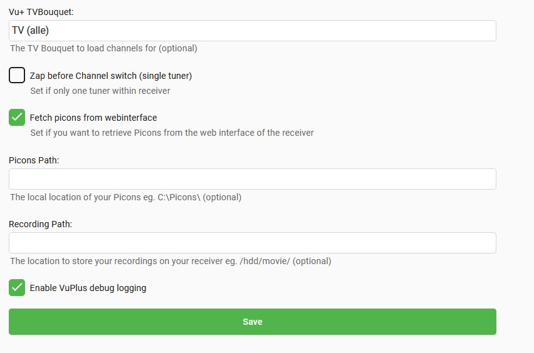The image size is (534, 353).
Task: Click the 'Vu+ TVBouquet:' field label
Action: coord(41,12)
